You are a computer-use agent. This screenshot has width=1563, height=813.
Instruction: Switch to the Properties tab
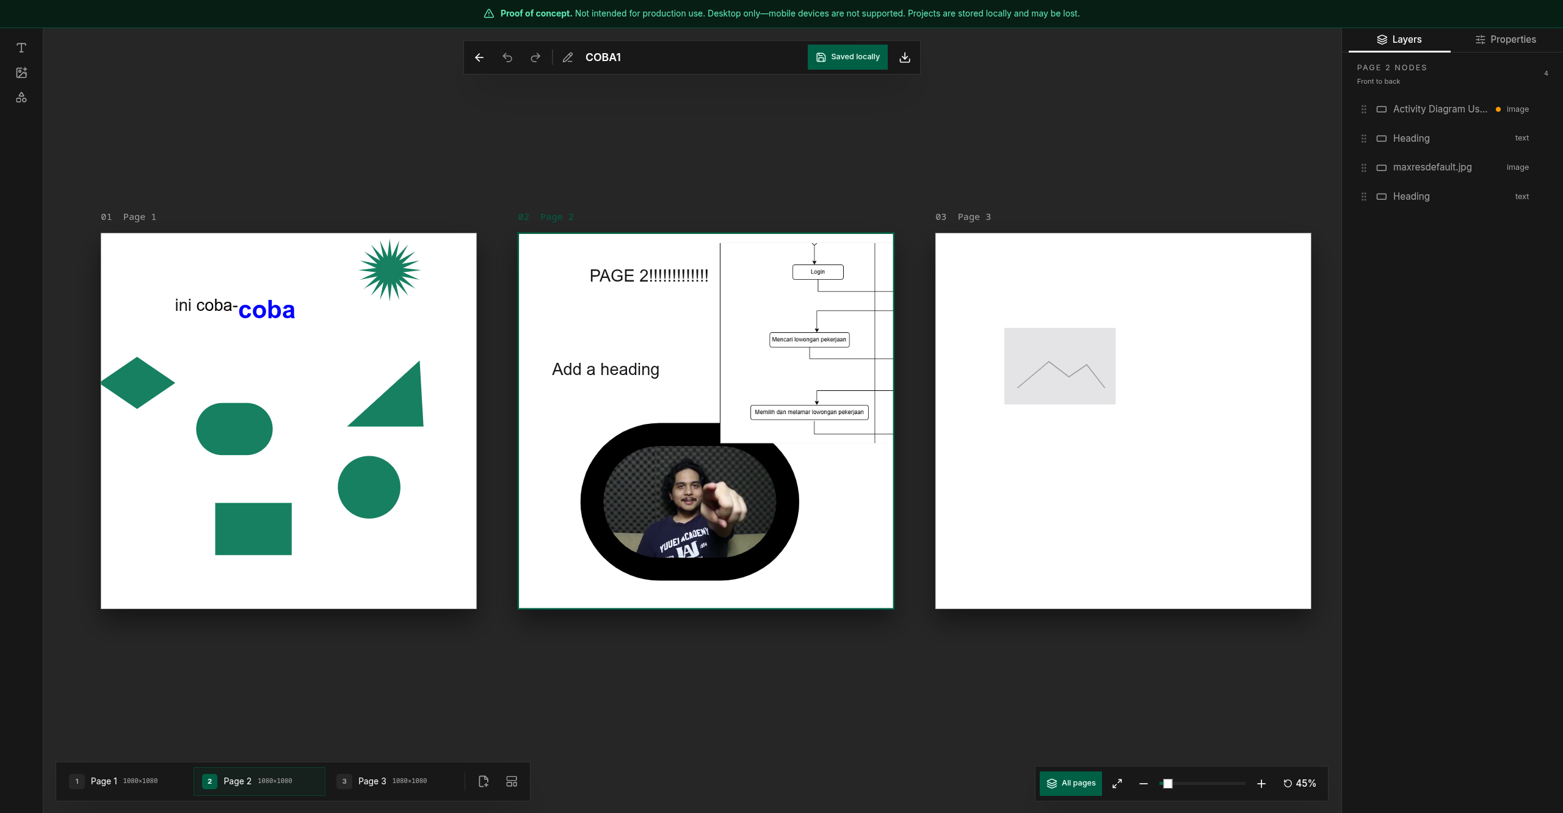(1506, 40)
